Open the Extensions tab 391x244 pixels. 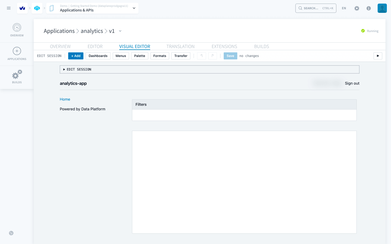(x=224, y=46)
